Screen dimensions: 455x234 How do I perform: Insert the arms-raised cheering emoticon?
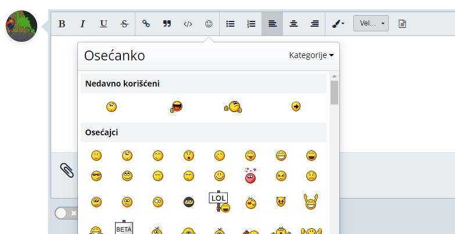(311, 201)
